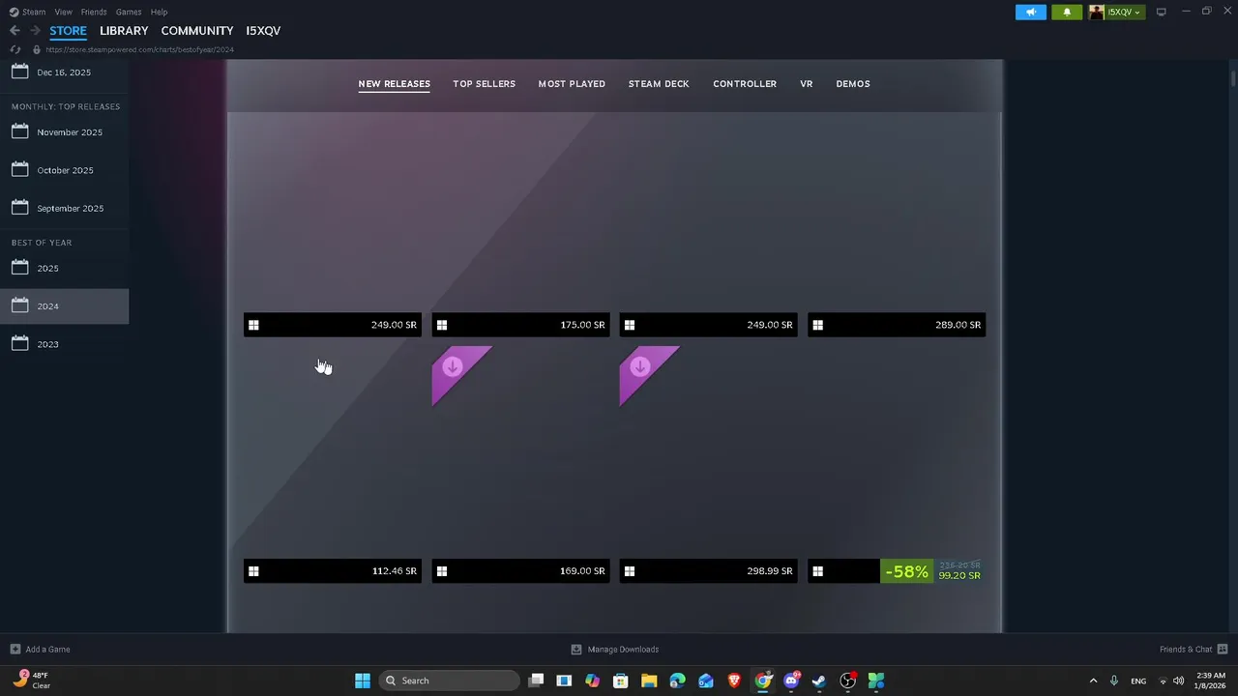Select the NEW RELEASES tab
Image resolution: width=1238 pixels, height=696 pixels.
point(395,84)
